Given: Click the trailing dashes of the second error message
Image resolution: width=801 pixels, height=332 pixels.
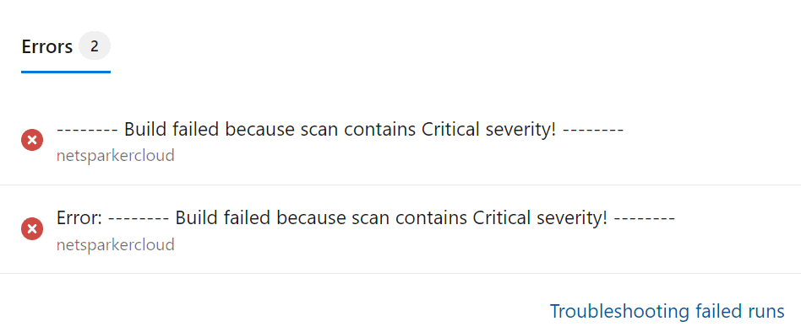Looking at the screenshot, I should pos(646,219).
